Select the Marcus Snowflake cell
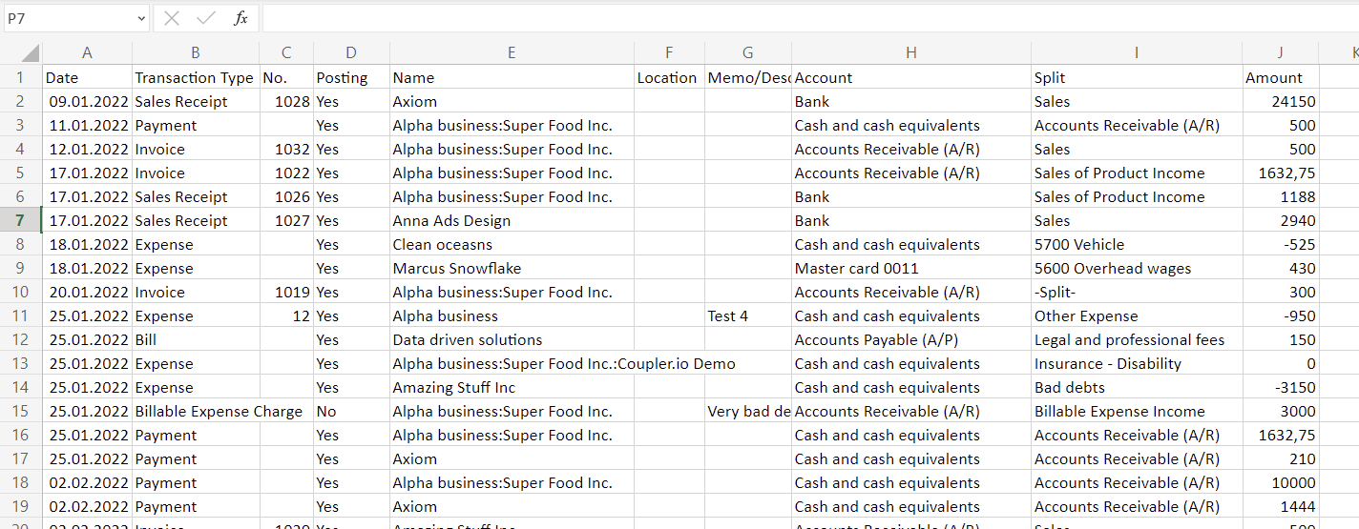The width and height of the screenshot is (1359, 529). tap(512, 268)
